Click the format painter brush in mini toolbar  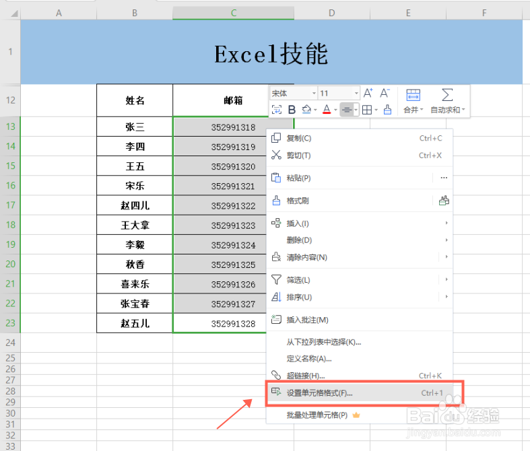point(387,110)
